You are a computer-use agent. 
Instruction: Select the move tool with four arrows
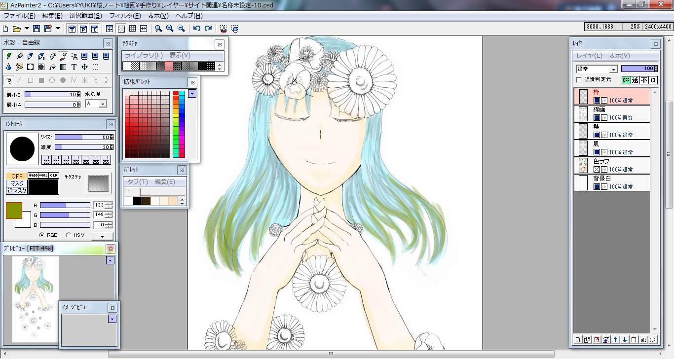pos(84,67)
